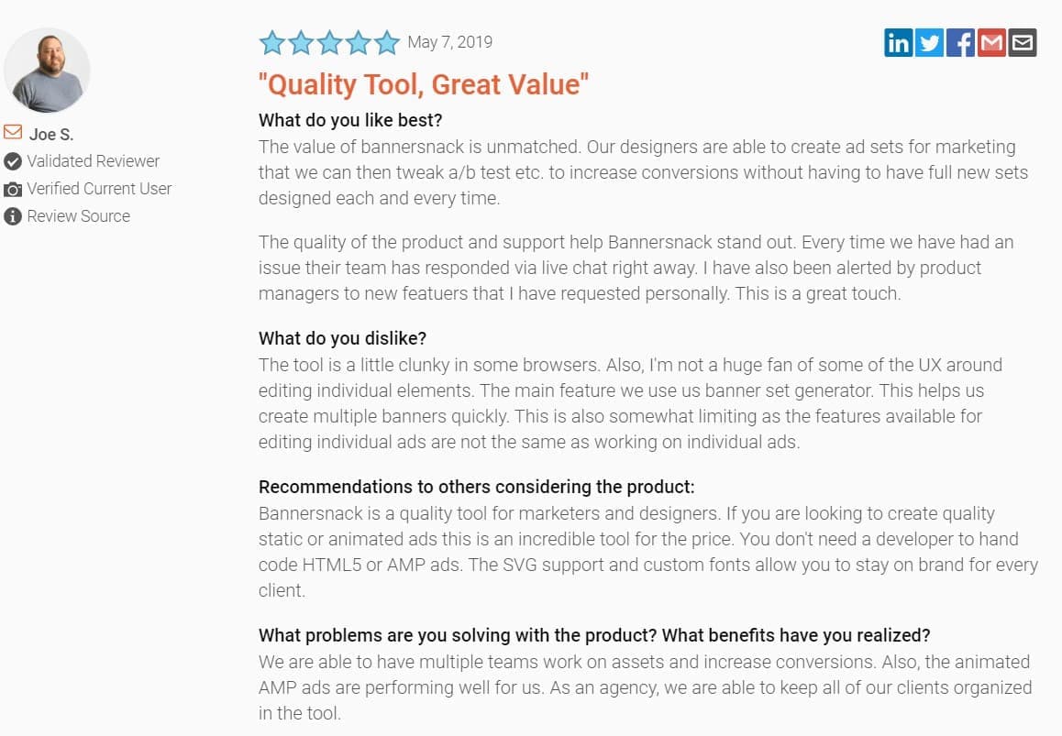This screenshot has width=1062, height=736.
Task: Share the review via Gmail
Action: [991, 42]
